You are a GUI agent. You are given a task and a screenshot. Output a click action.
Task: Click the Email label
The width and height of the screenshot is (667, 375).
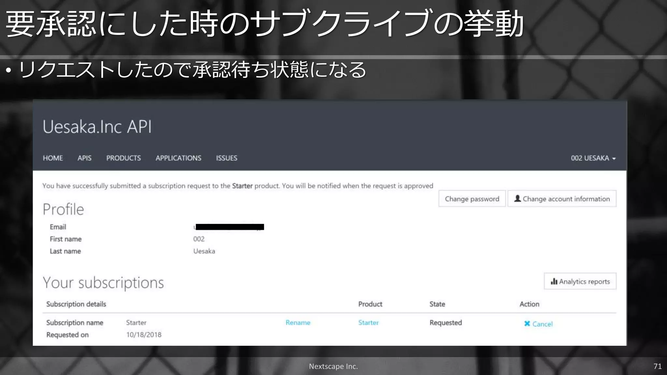(x=58, y=227)
